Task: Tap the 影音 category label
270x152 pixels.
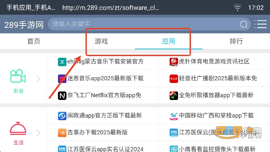Action: tap(18, 91)
